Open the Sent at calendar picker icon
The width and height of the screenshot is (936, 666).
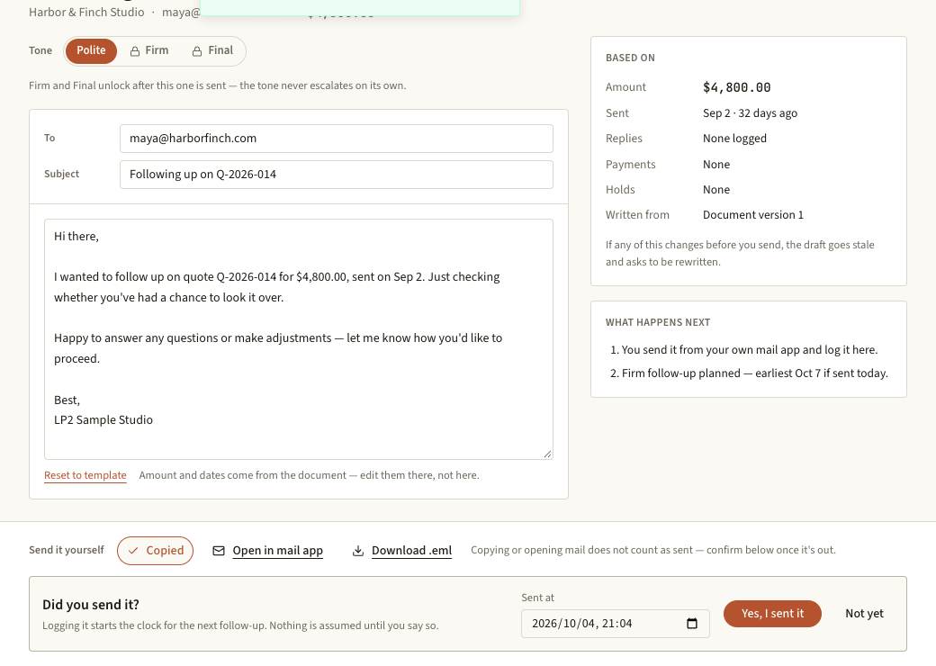692,624
